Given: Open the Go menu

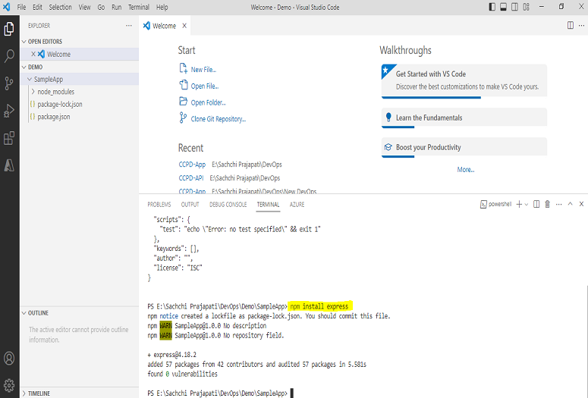Looking at the screenshot, I should (101, 7).
